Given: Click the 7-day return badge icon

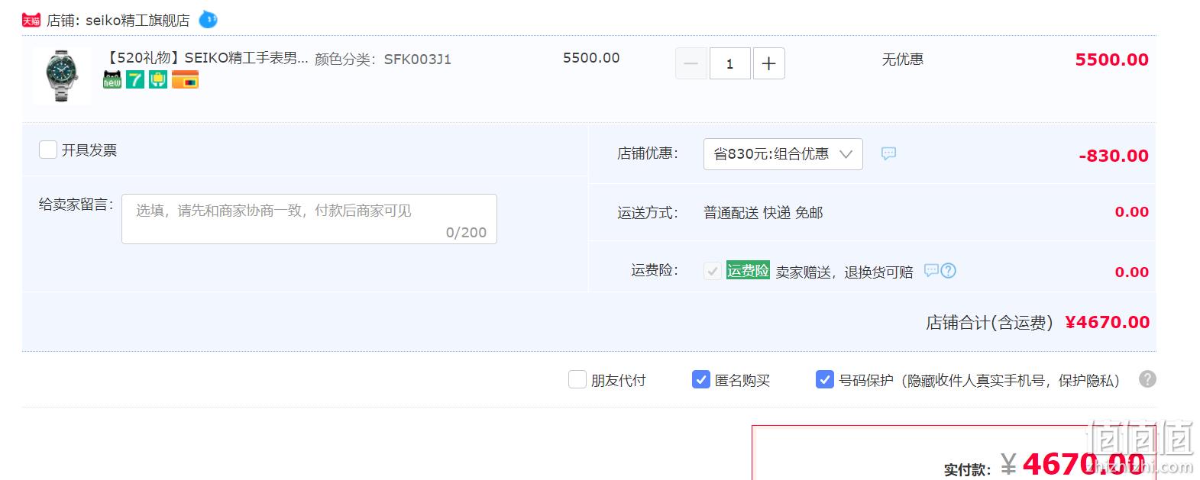Looking at the screenshot, I should (x=135, y=79).
